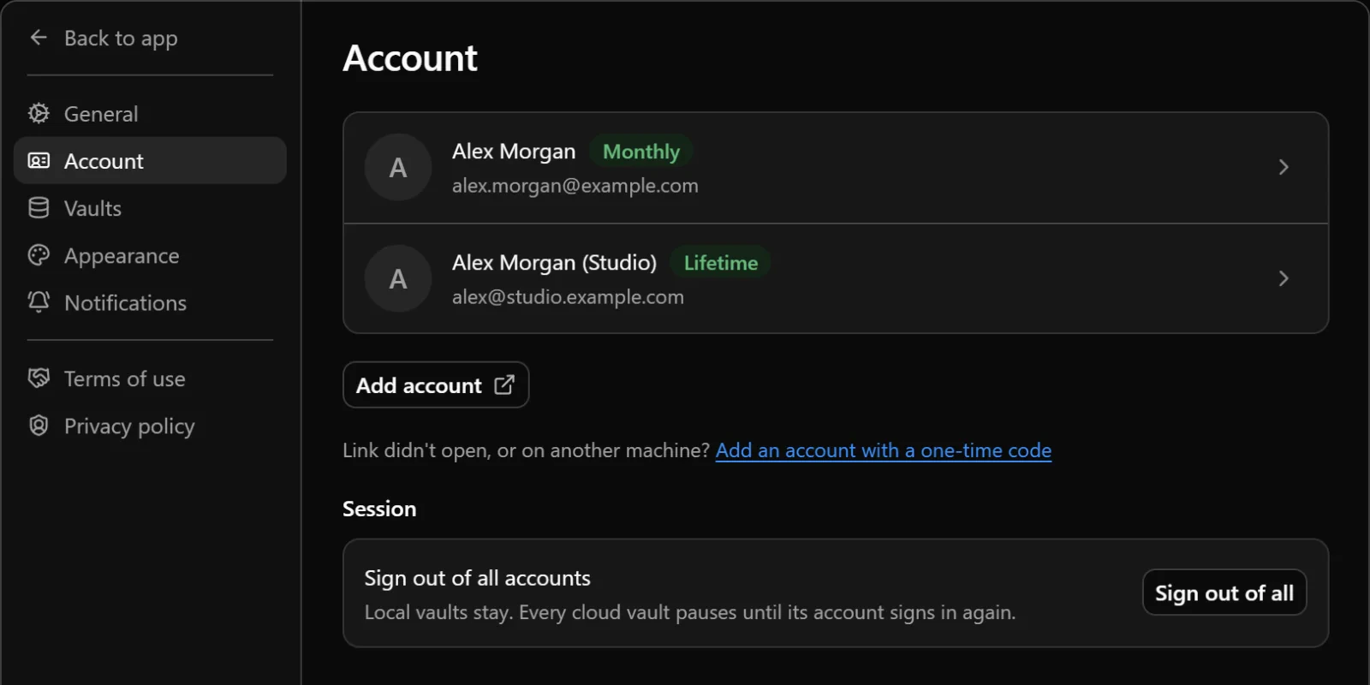Click the Notifications bell icon

click(39, 302)
